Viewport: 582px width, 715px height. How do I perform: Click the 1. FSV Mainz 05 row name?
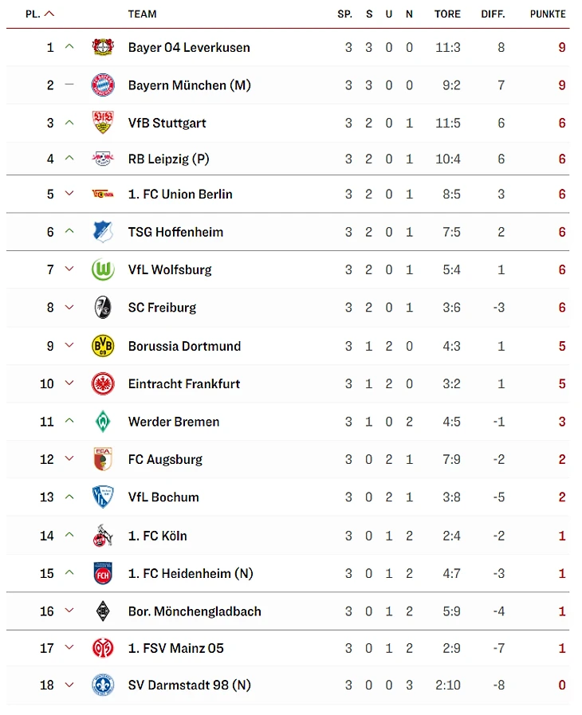point(175,648)
